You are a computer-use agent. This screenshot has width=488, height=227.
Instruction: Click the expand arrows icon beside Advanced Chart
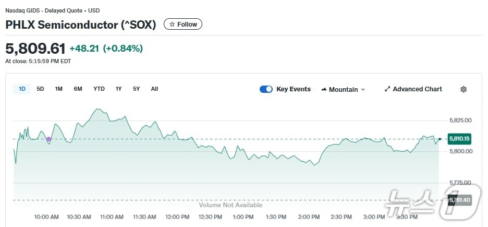pyautogui.click(x=387, y=89)
